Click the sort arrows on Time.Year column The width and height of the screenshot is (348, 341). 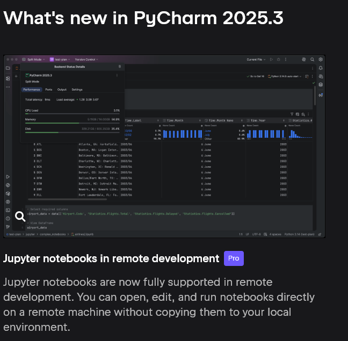(x=284, y=121)
